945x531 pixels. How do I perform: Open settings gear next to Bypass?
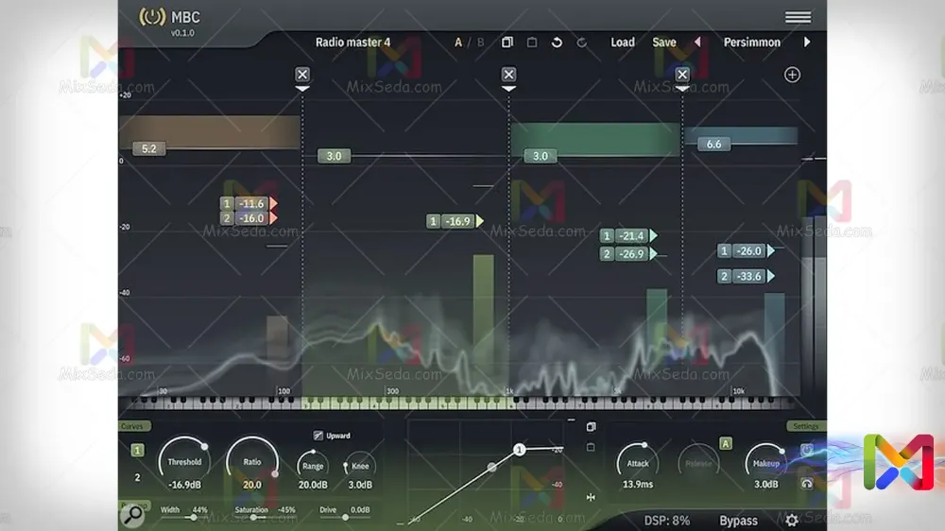(x=792, y=521)
